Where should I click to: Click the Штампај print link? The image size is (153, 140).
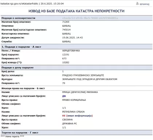click(x=144, y=4)
